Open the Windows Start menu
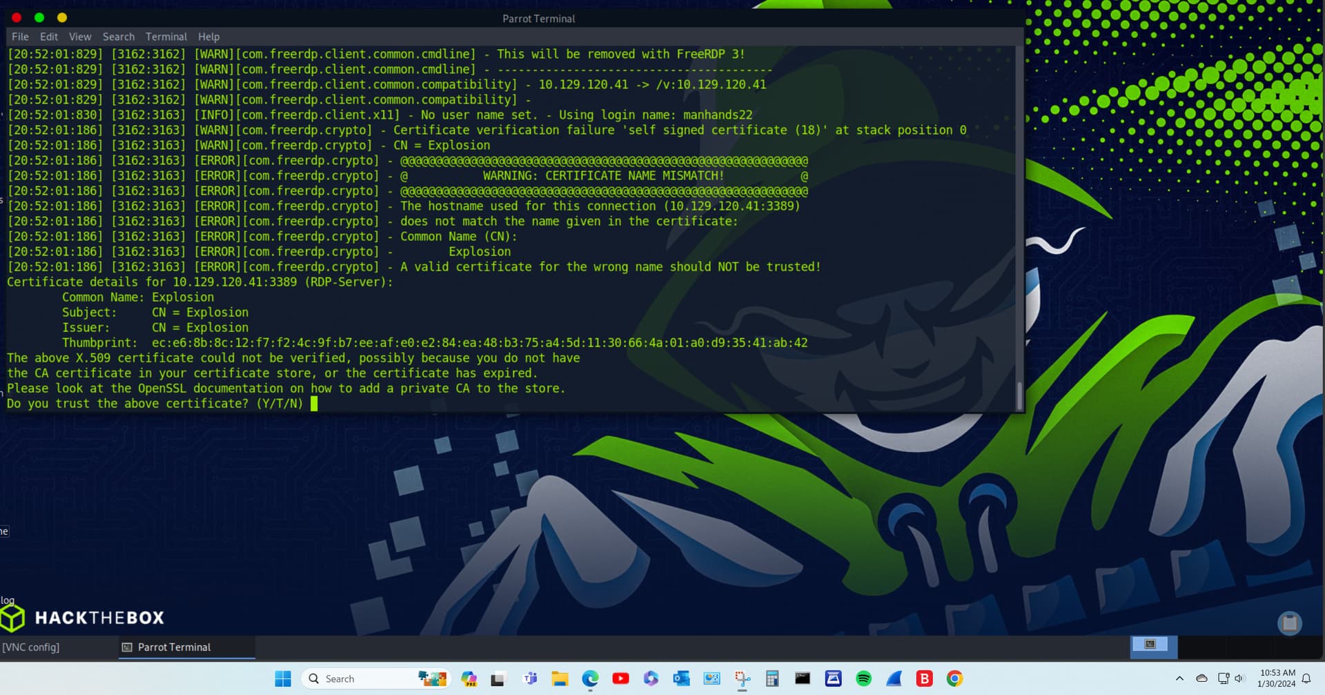This screenshot has height=695, width=1325. tap(283, 679)
